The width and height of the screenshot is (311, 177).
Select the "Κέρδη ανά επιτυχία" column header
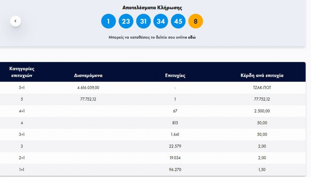[262, 75]
